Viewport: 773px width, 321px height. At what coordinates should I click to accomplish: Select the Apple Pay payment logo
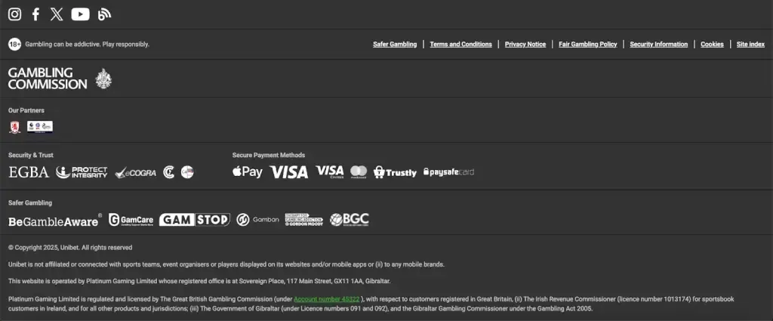point(248,171)
